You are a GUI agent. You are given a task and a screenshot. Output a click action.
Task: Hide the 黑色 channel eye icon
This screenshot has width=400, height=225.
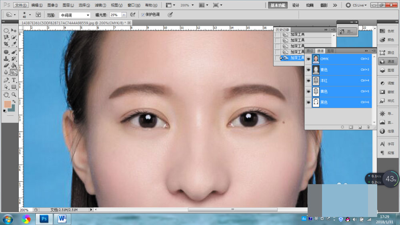click(308, 102)
